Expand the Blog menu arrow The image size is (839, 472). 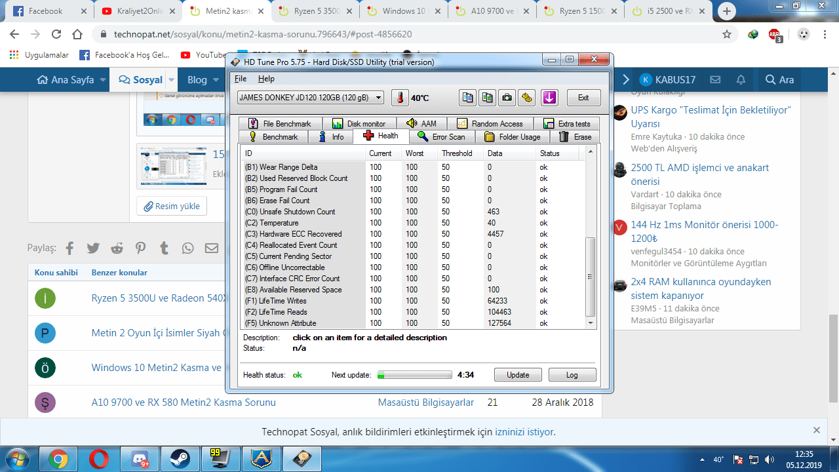tap(216, 80)
